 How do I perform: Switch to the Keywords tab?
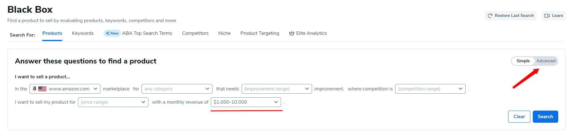click(83, 33)
